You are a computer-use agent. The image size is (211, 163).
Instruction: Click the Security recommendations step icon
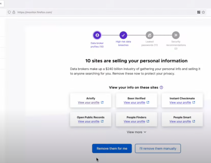click(176, 35)
